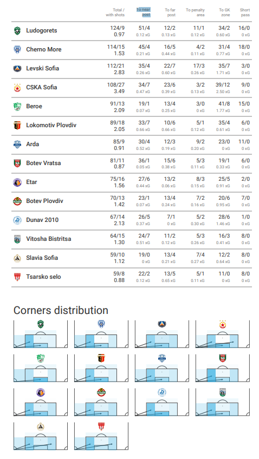Open the CSKA Sofia corners distribution pitch
Viewport: 259px width, 459px height.
pyautogui.click(x=223, y=334)
